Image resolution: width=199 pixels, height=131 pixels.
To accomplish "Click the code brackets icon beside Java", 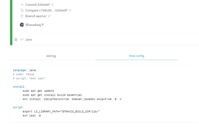I will click(22, 40).
